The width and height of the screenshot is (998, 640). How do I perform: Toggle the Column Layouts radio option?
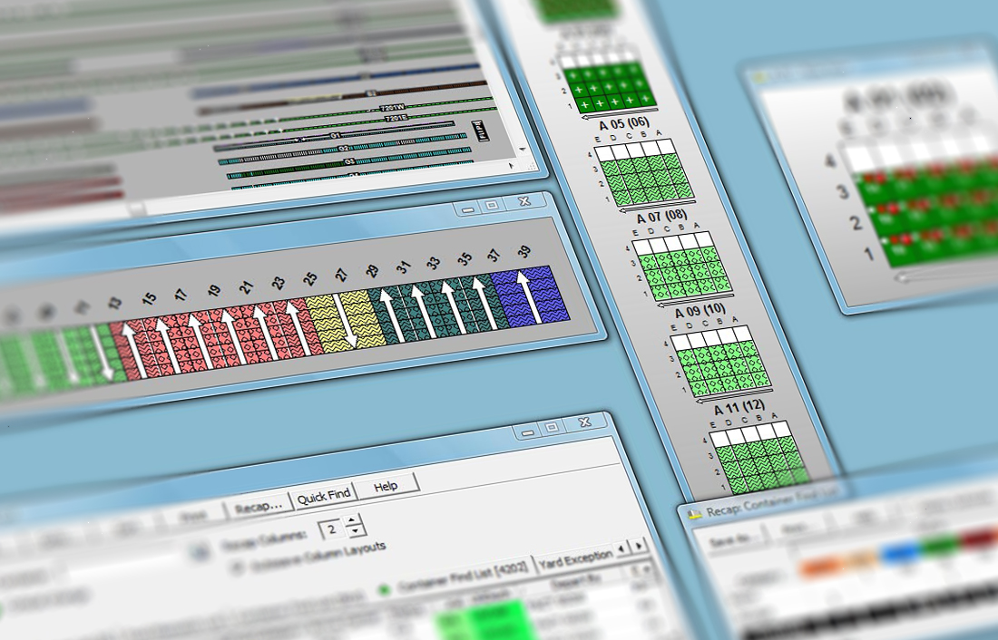click(238, 566)
